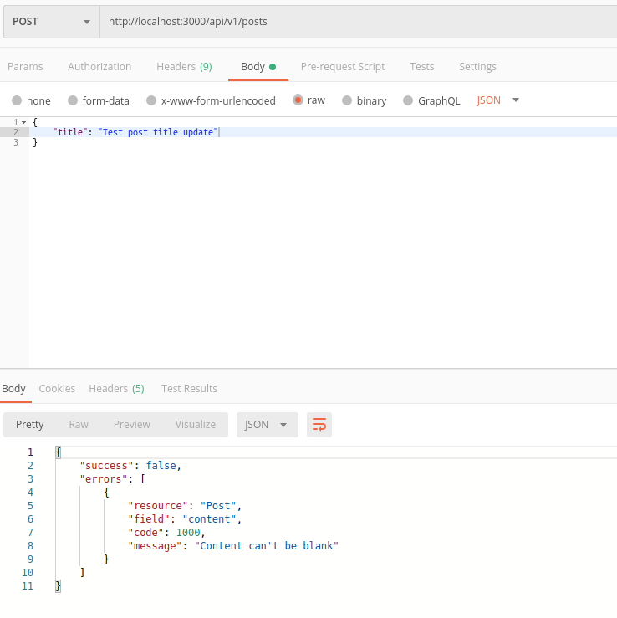Select the raw body radio button
The height and width of the screenshot is (618, 617).
pyautogui.click(x=298, y=100)
